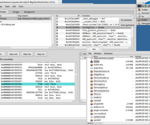The height and width of the screenshot is (125, 150).
Task: Open the Attributes menu in bin window
Action: pyautogui.click(x=108, y=53)
